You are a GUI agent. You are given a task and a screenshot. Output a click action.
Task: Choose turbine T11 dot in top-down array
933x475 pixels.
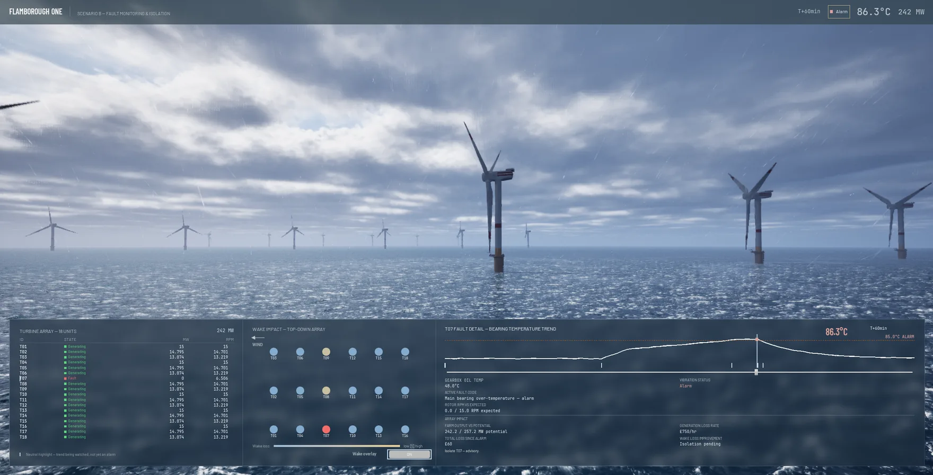[x=353, y=391]
